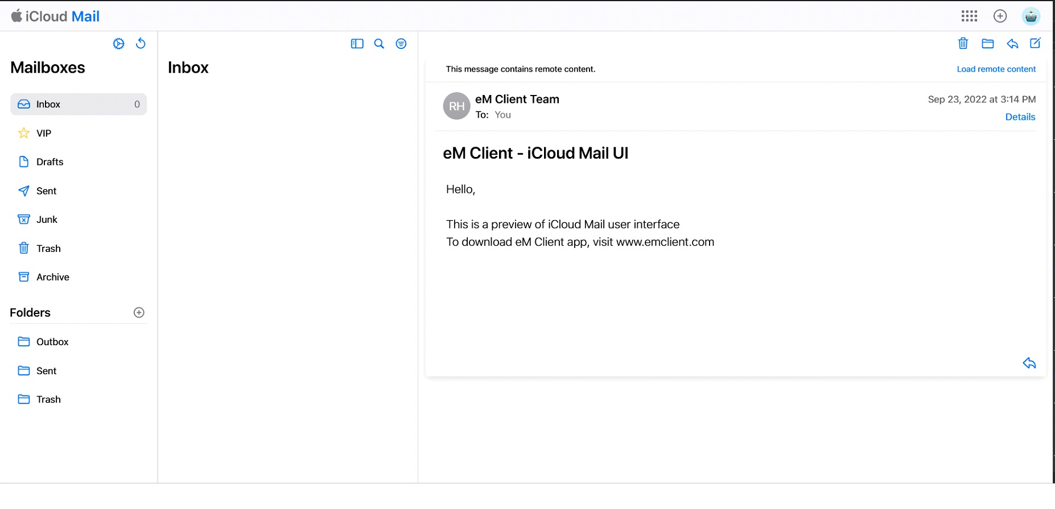The image size is (1055, 509).
Task: Open the iCloud app launcher grid
Action: coord(969,16)
